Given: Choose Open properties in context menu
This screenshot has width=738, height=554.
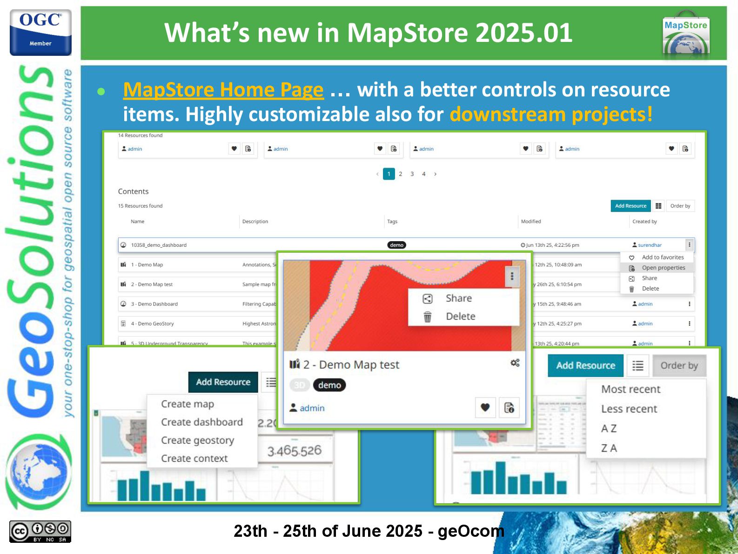Looking at the screenshot, I should pos(657,268).
